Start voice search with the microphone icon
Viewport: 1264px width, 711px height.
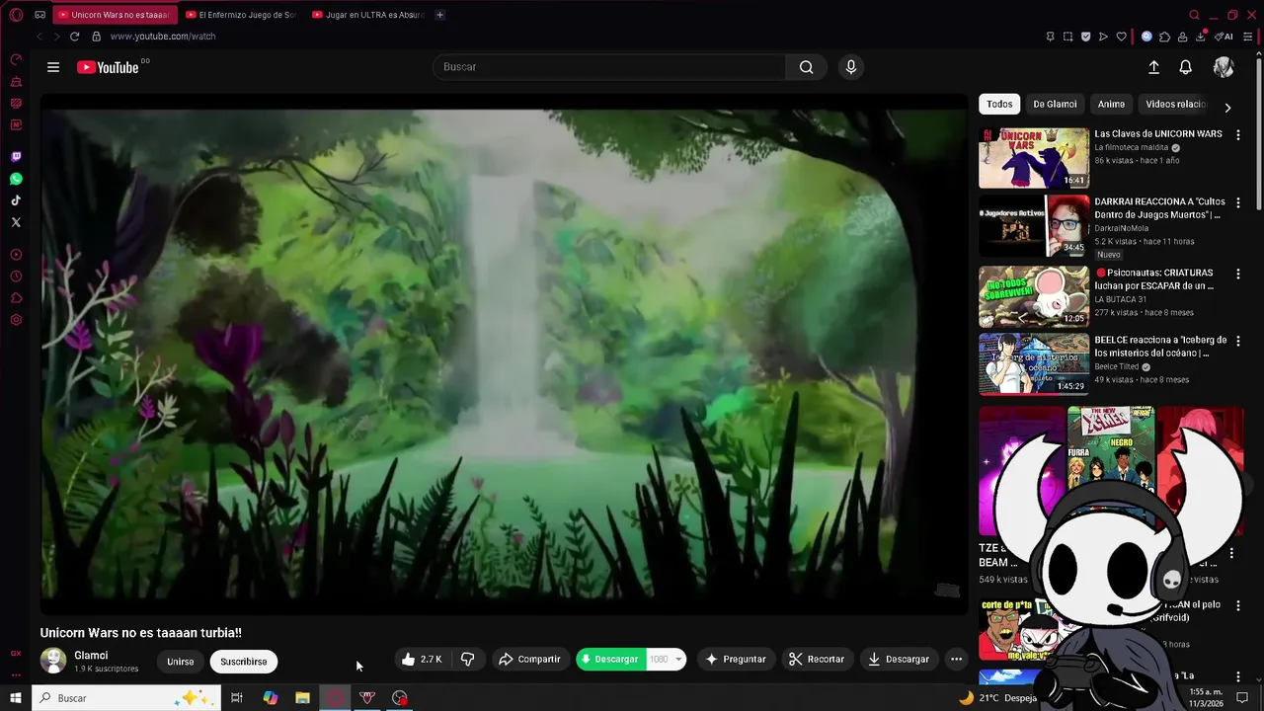coord(851,67)
